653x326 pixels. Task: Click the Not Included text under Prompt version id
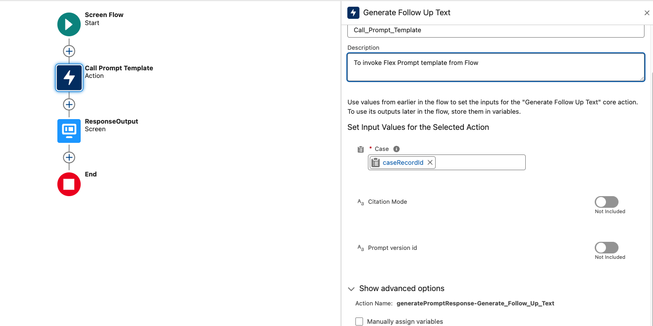[610, 257]
